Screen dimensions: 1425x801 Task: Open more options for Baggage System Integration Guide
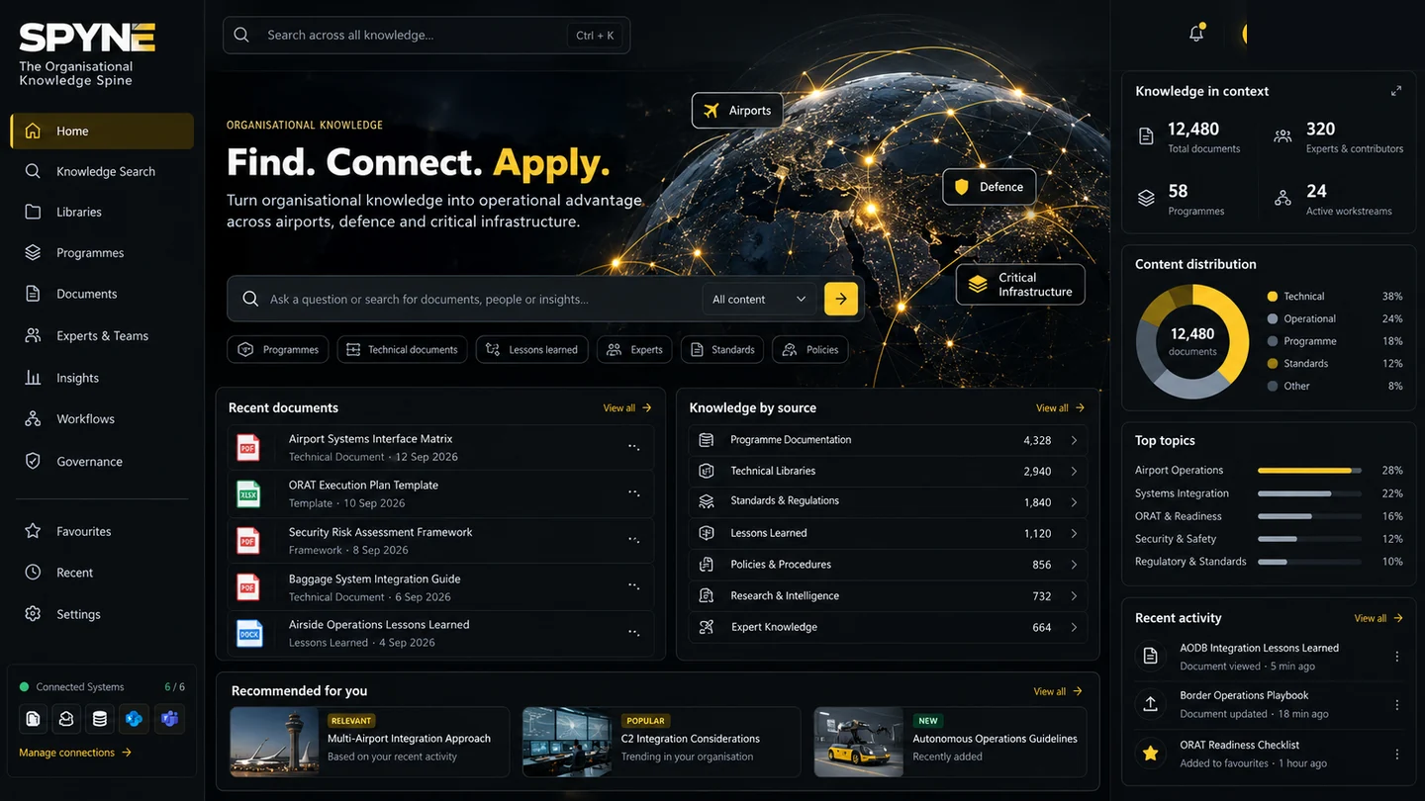coord(633,587)
